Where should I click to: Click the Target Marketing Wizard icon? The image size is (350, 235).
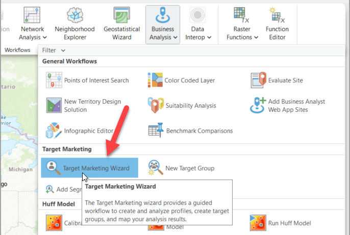(54, 168)
